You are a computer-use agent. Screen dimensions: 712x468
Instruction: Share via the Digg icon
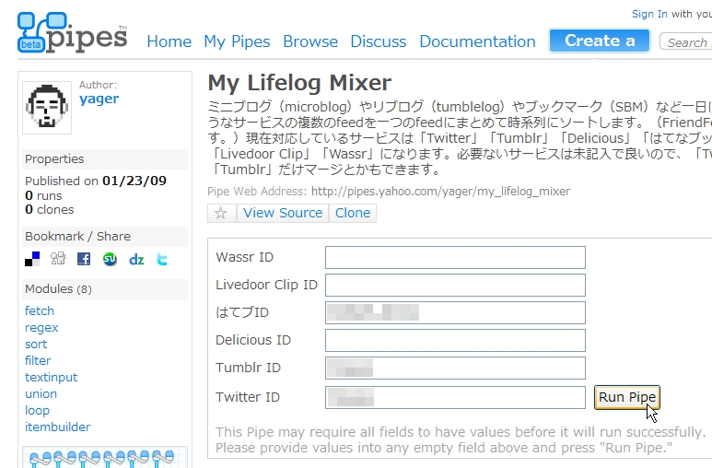click(58, 259)
